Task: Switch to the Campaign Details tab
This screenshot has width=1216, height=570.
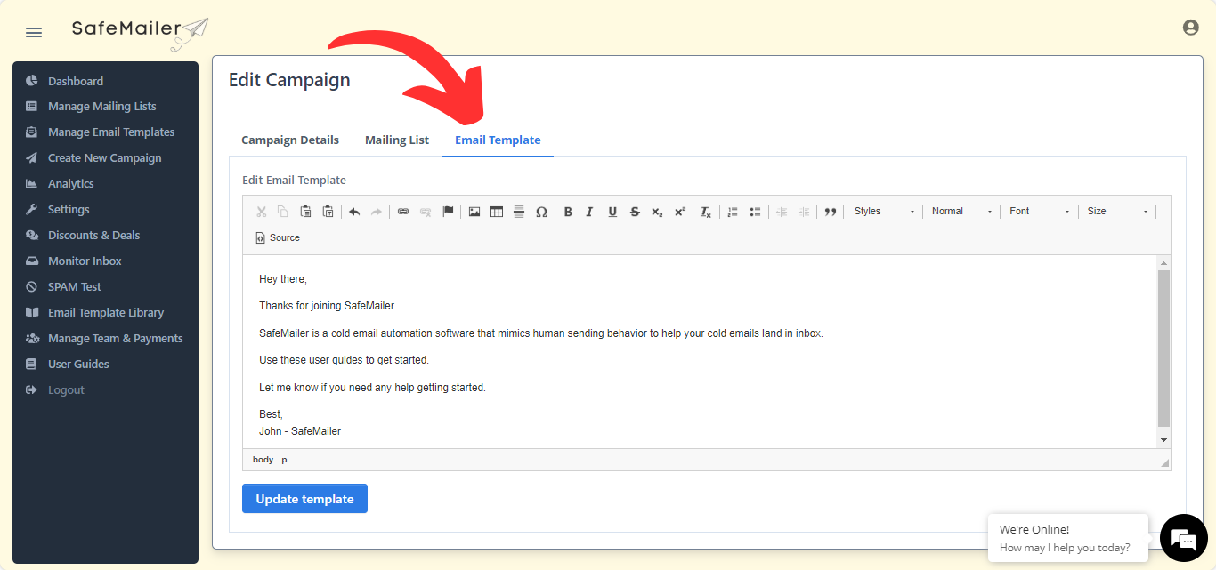Action: 290,140
